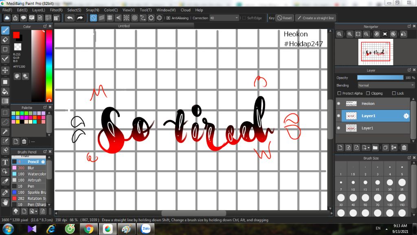Hide the Heokon layer
417x235 pixels.
(338, 103)
